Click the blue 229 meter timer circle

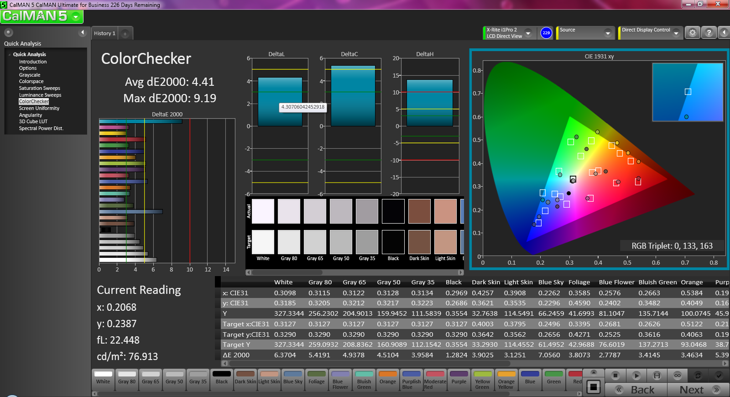point(546,33)
